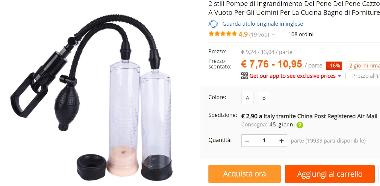Click the five-star rating icons

(223, 34)
